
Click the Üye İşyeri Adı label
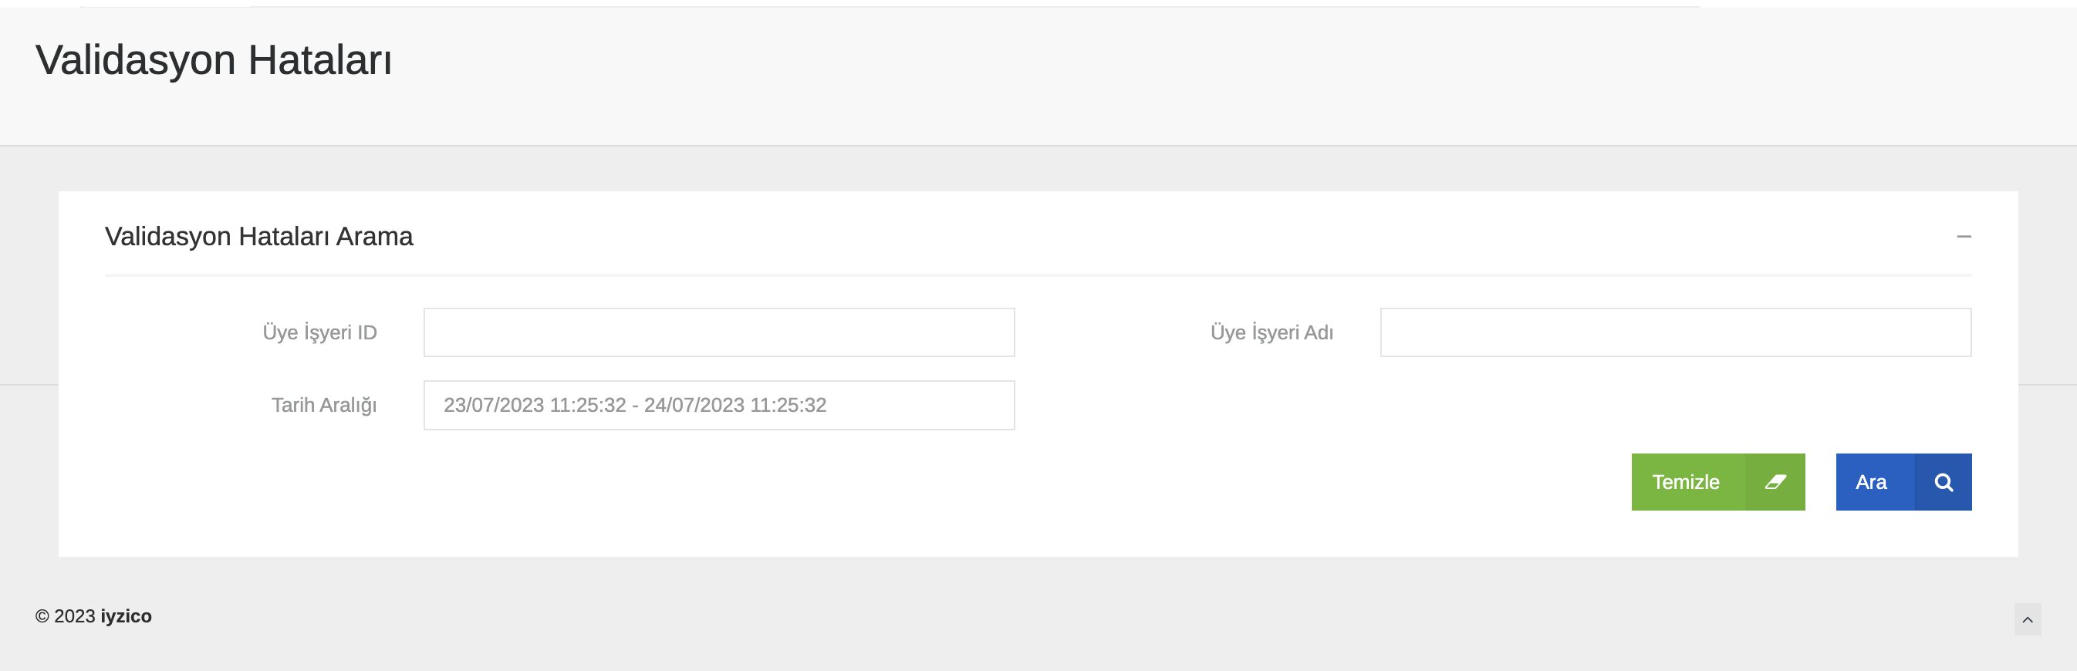[x=1271, y=332]
